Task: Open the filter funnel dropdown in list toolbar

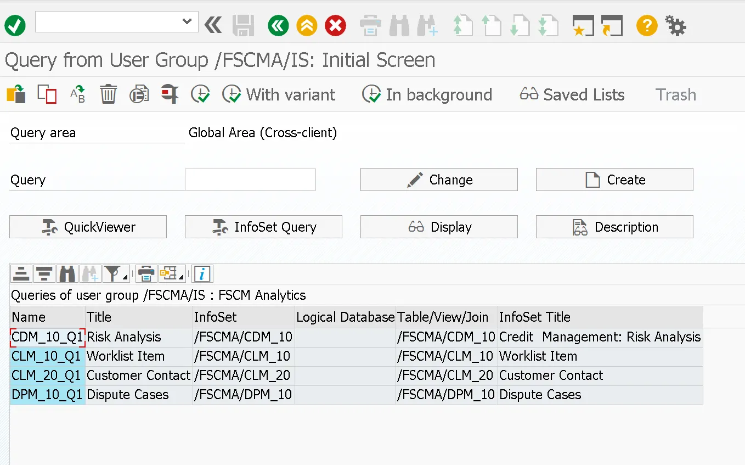Action: point(115,273)
